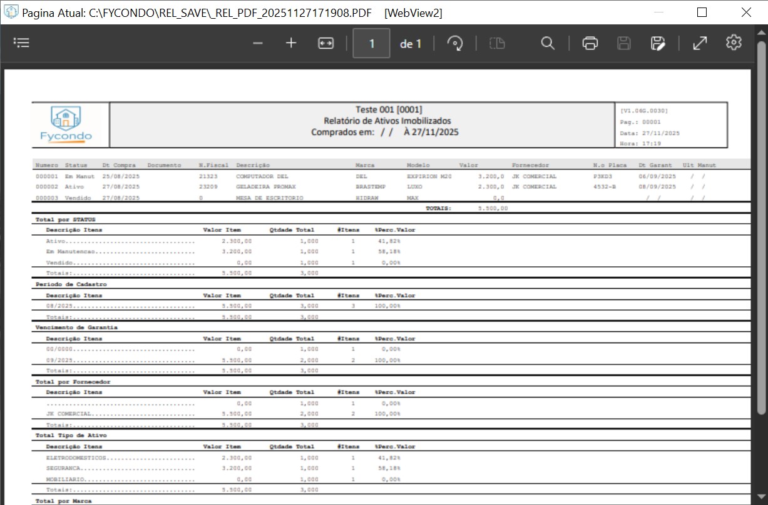Open the find in document search
The width and height of the screenshot is (768, 505).
point(548,43)
